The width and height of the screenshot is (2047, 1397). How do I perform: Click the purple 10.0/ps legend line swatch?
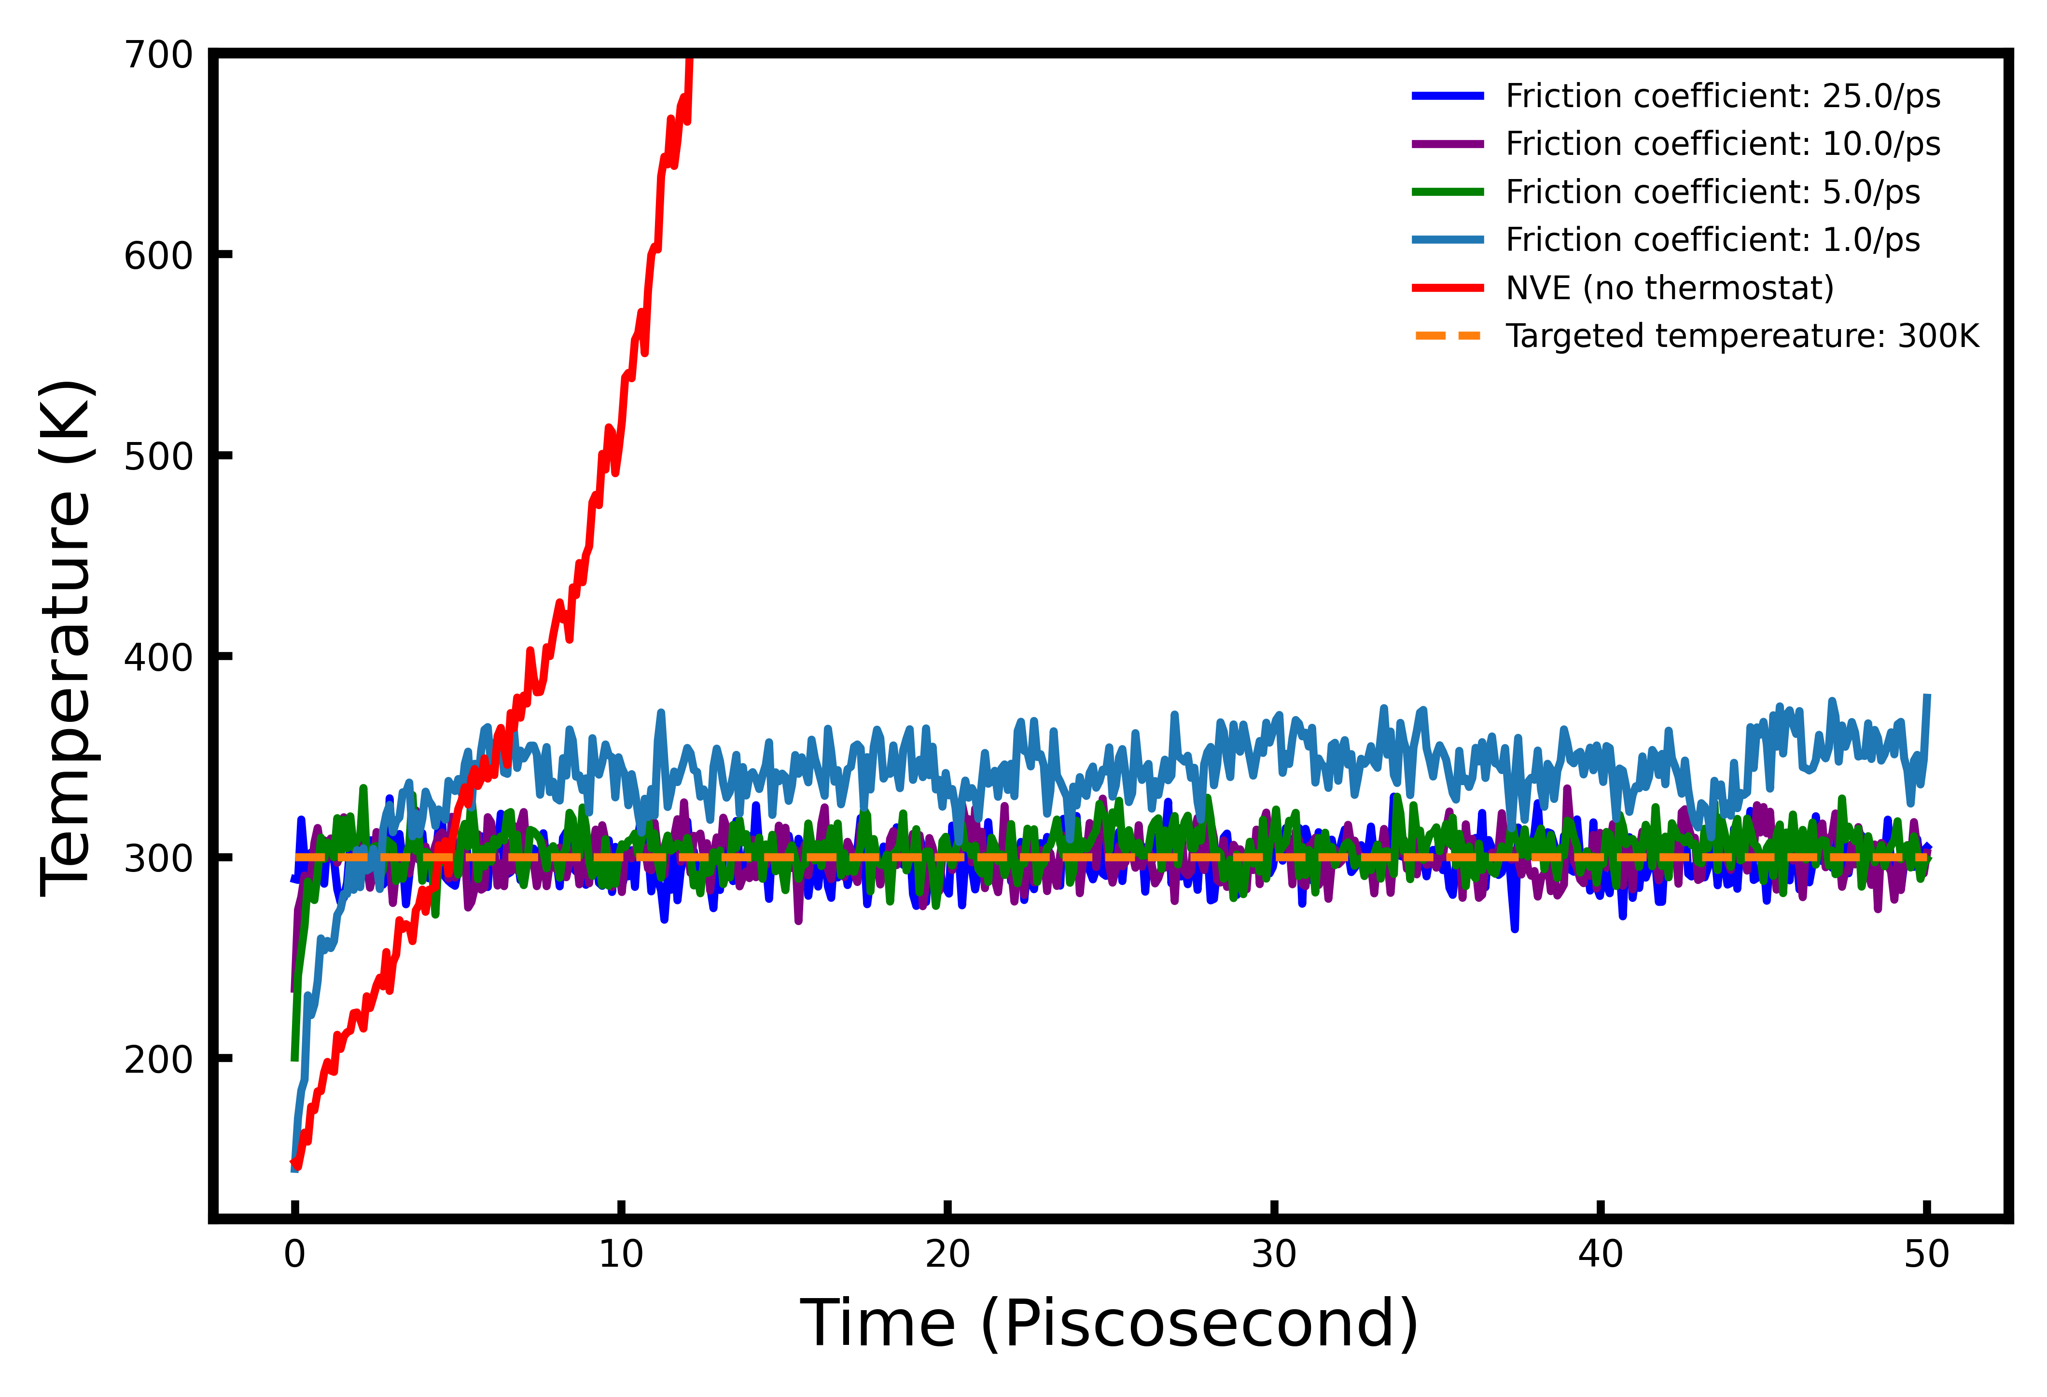[x=1447, y=144]
